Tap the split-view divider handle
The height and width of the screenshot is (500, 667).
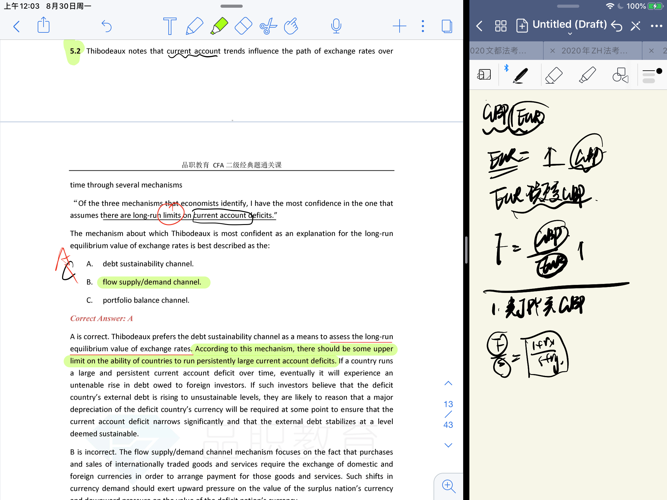pos(466,250)
